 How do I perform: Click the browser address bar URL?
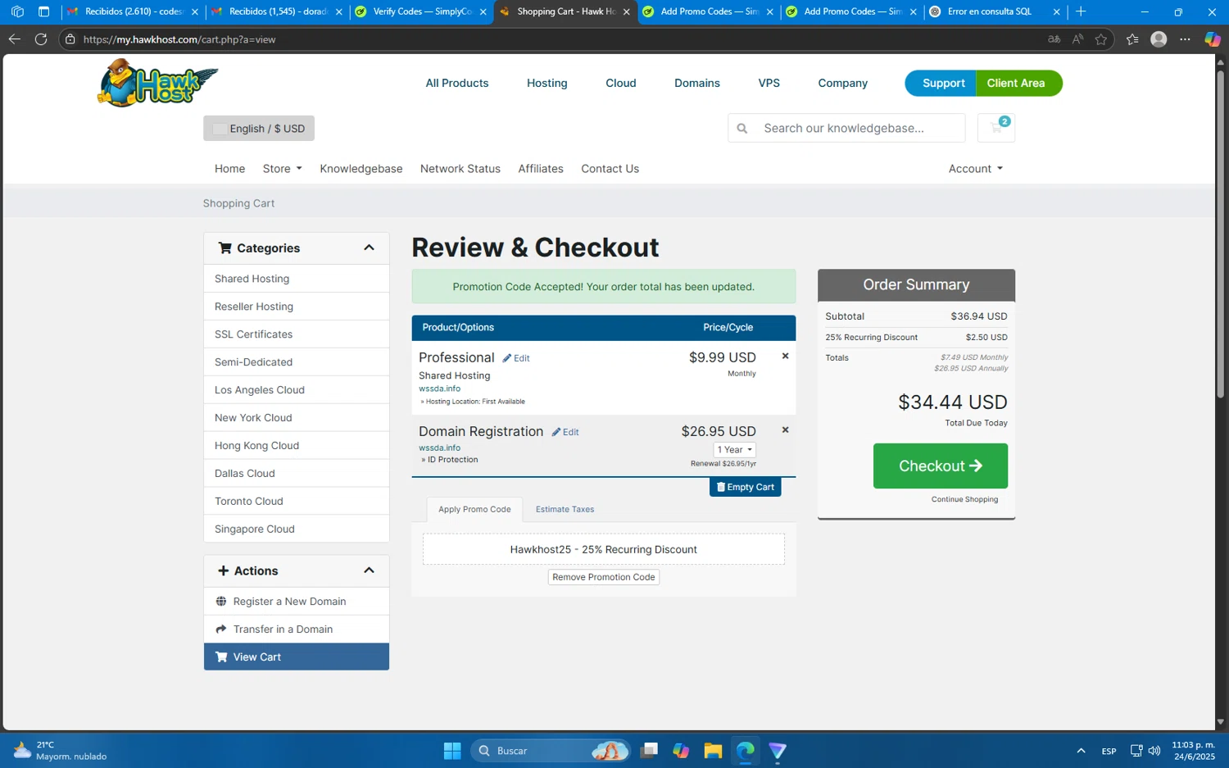tap(179, 39)
